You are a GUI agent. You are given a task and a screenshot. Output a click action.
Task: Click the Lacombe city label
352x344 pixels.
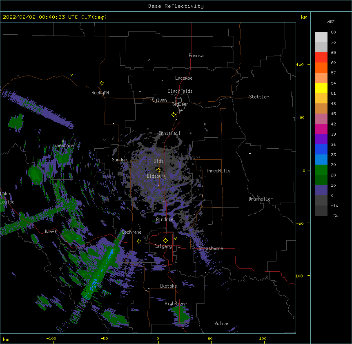[184, 78]
